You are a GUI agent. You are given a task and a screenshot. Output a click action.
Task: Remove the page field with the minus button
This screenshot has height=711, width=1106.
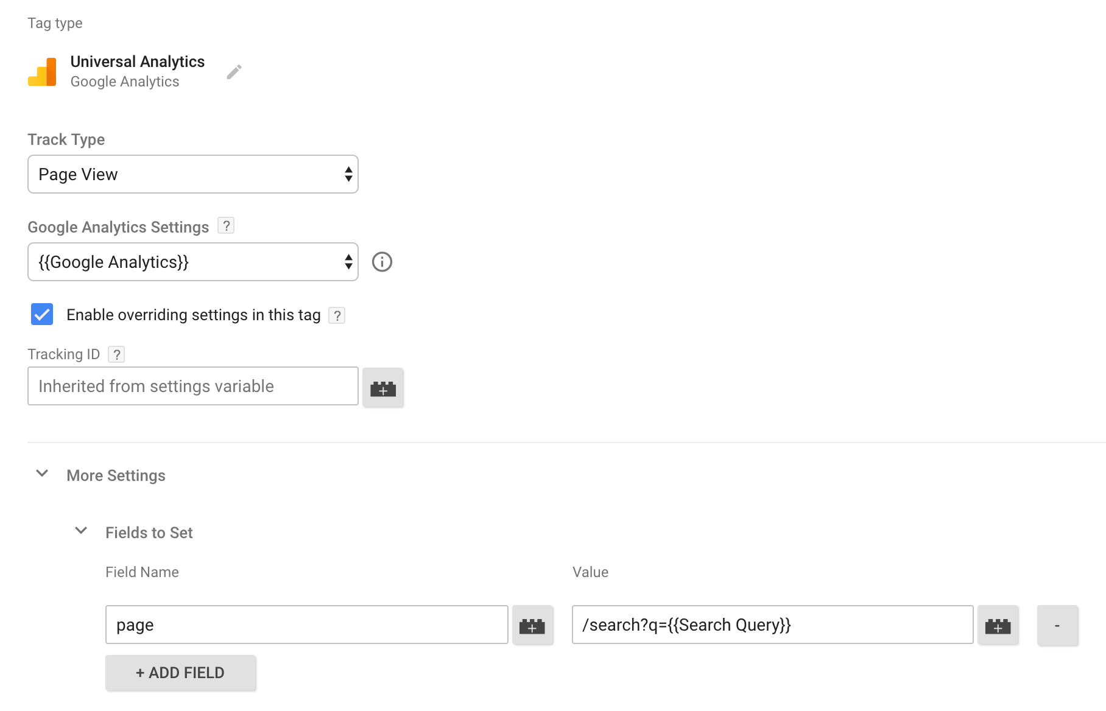1058,625
